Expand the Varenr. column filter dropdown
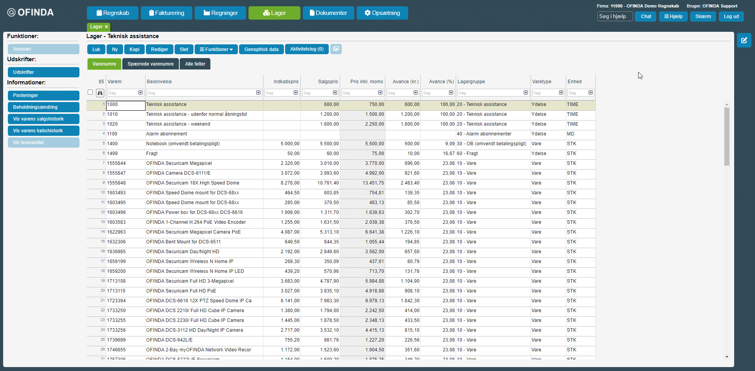The image size is (755, 371). 140,93
